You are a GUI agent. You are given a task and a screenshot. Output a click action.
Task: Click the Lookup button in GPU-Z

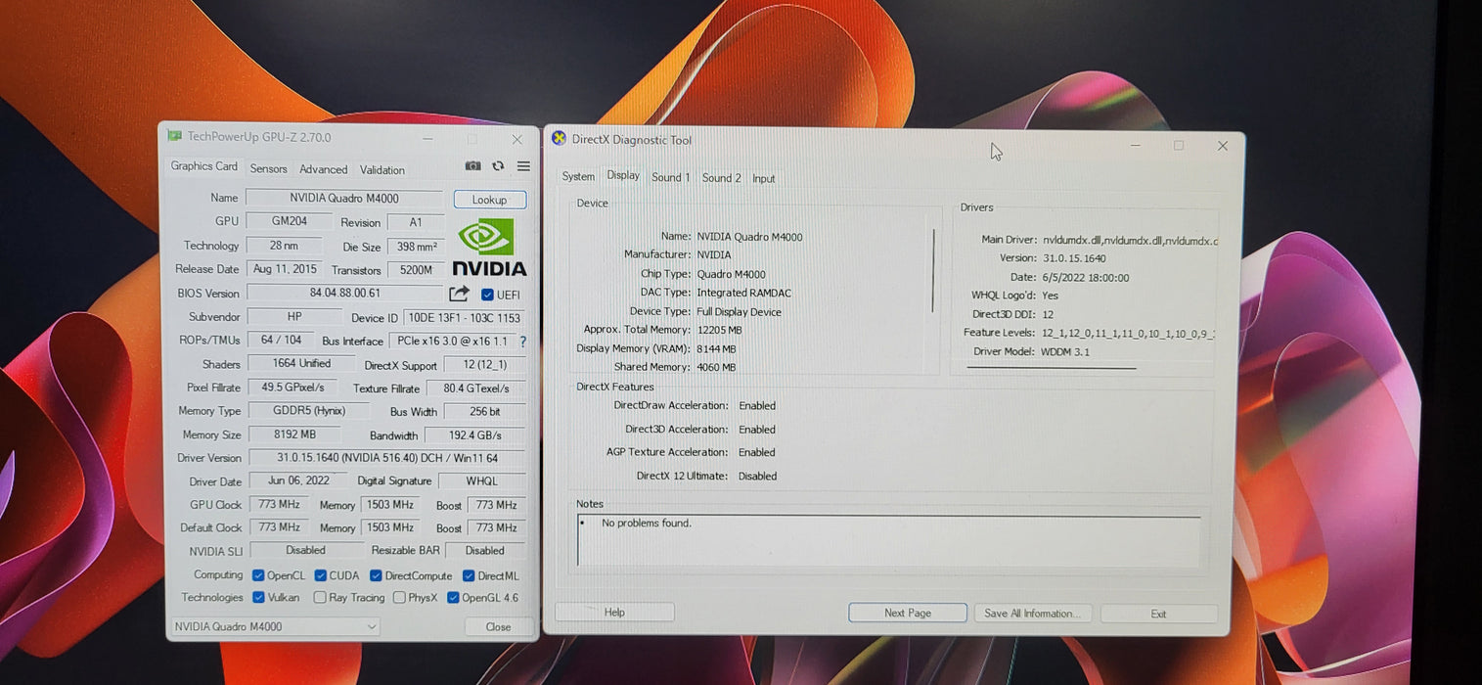[489, 200]
